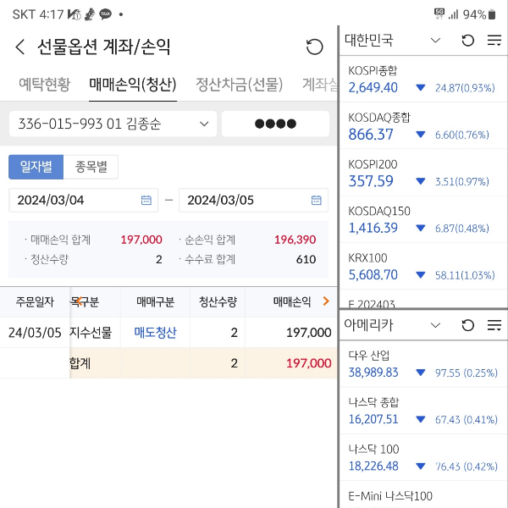Tap the masked password field

(275, 124)
